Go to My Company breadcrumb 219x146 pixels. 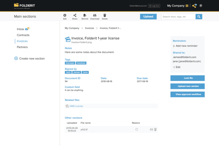point(72,28)
